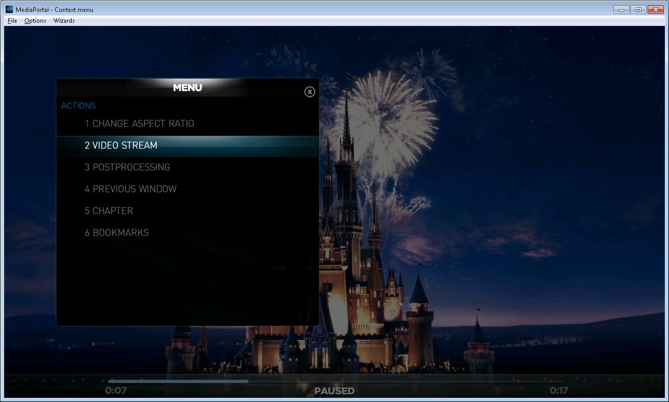
Task: Open the File menu
Action: pos(12,21)
